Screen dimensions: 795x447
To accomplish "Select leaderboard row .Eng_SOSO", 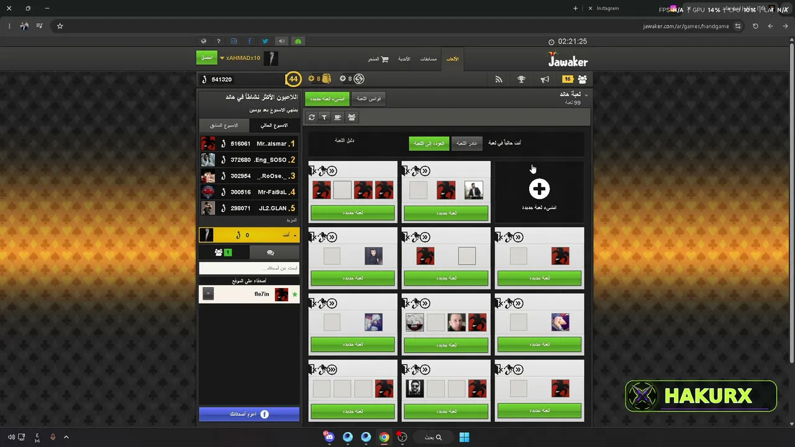I will pyautogui.click(x=249, y=160).
